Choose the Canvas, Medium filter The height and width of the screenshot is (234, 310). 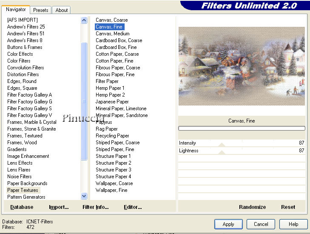(113, 34)
